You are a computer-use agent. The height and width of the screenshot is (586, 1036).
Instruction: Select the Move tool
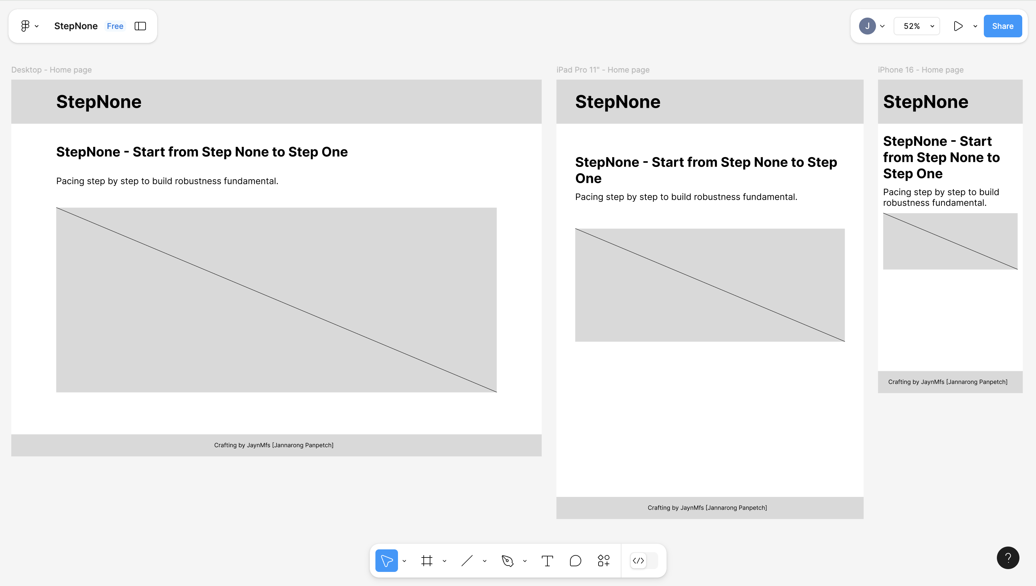click(386, 560)
